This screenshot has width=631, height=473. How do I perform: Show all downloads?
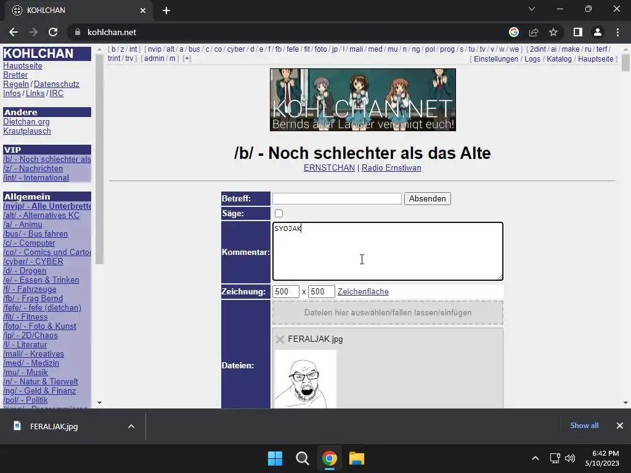click(584, 426)
